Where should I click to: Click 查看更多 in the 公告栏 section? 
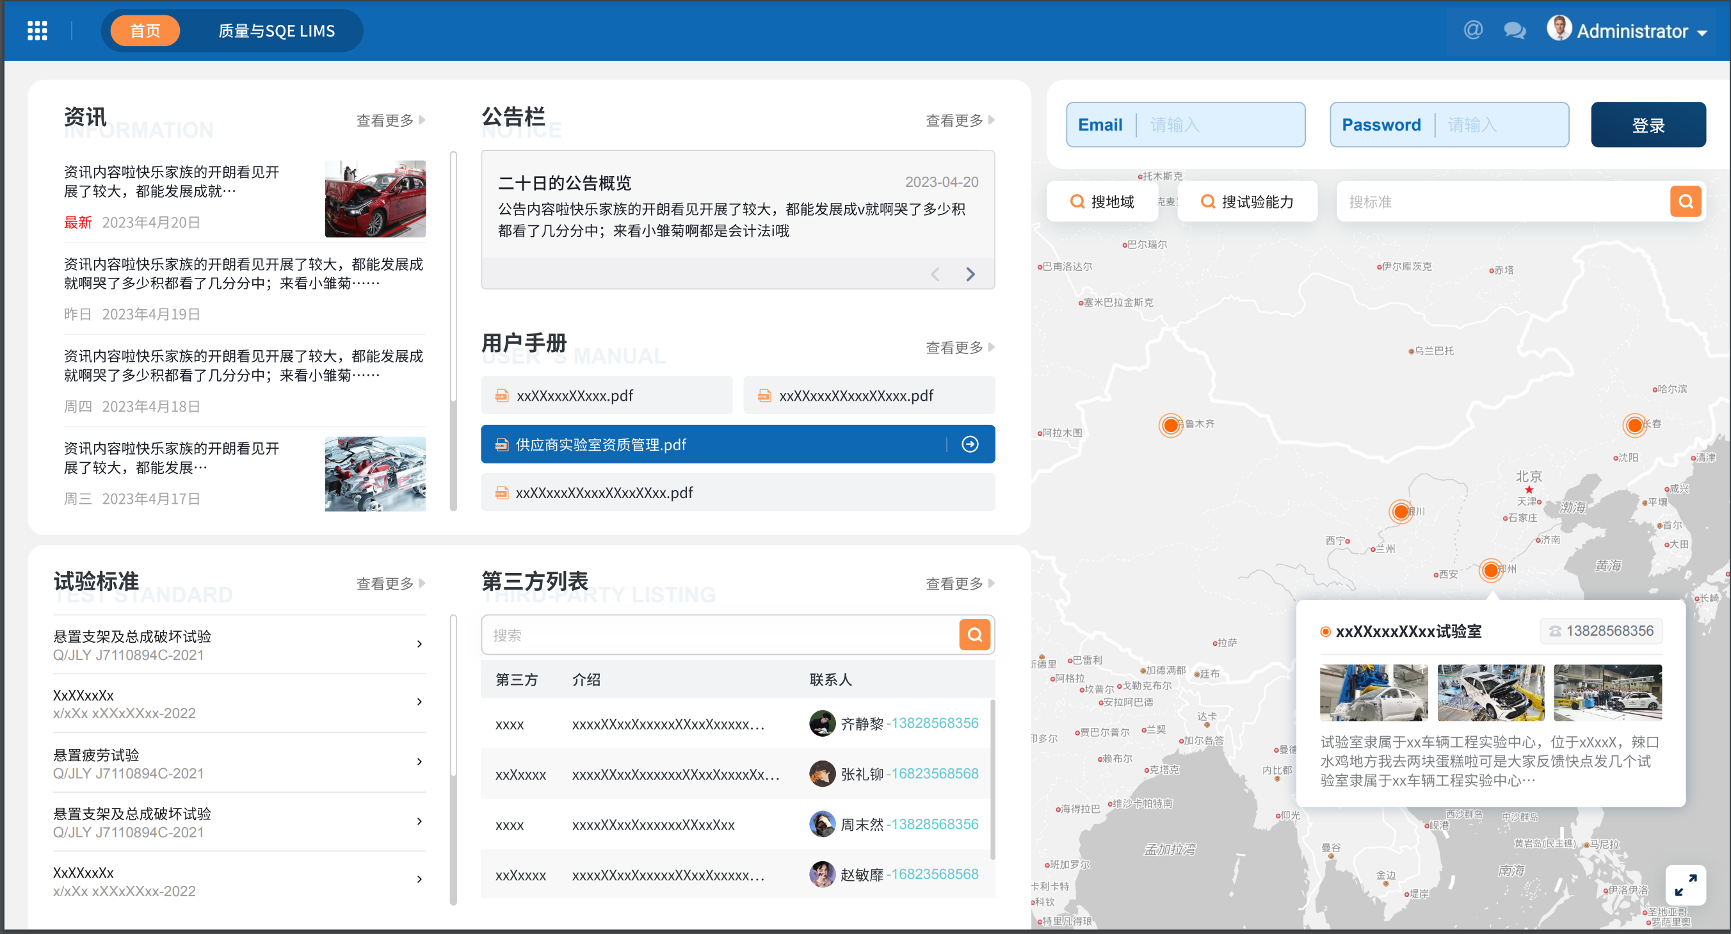point(960,120)
